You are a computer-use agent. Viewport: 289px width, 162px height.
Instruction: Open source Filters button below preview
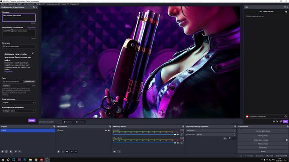[80, 122]
